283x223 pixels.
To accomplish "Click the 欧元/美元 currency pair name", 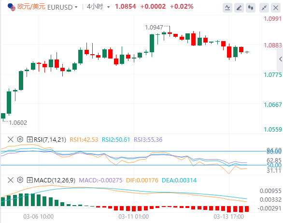I will pyautogui.click(x=31, y=7).
